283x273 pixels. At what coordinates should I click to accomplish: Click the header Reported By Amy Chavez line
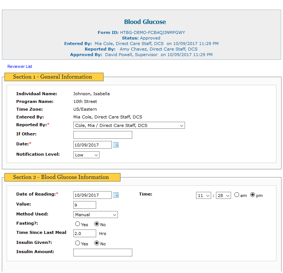tap(141, 49)
